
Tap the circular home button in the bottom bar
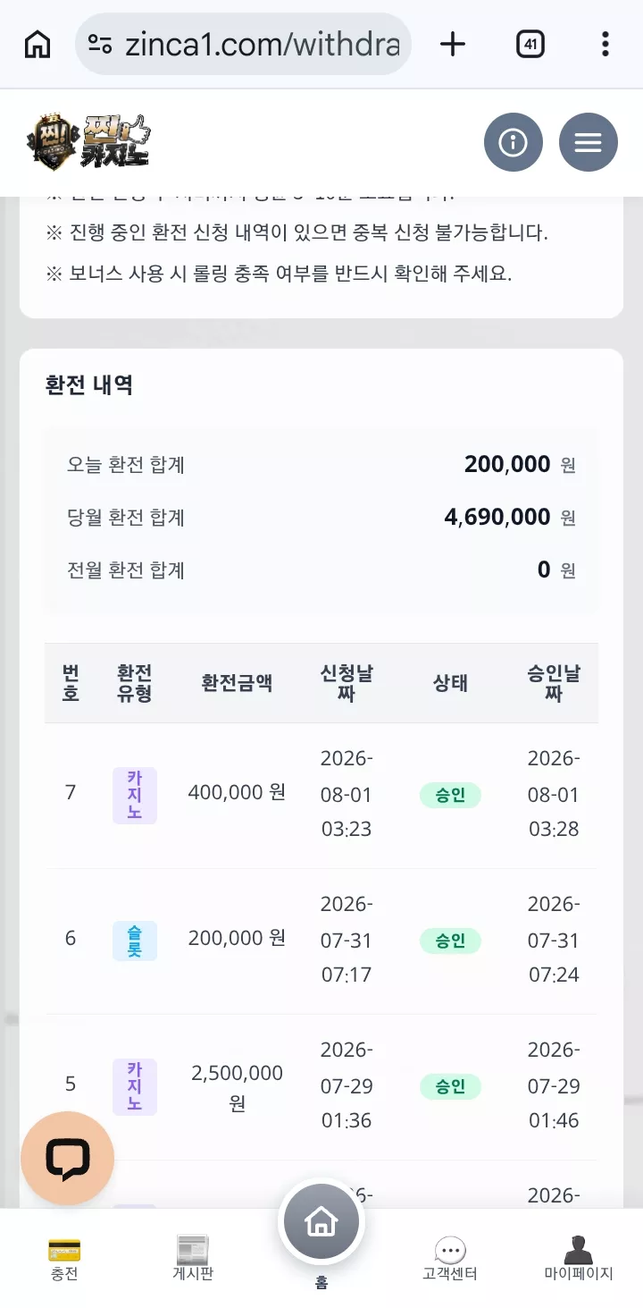coord(321,1221)
